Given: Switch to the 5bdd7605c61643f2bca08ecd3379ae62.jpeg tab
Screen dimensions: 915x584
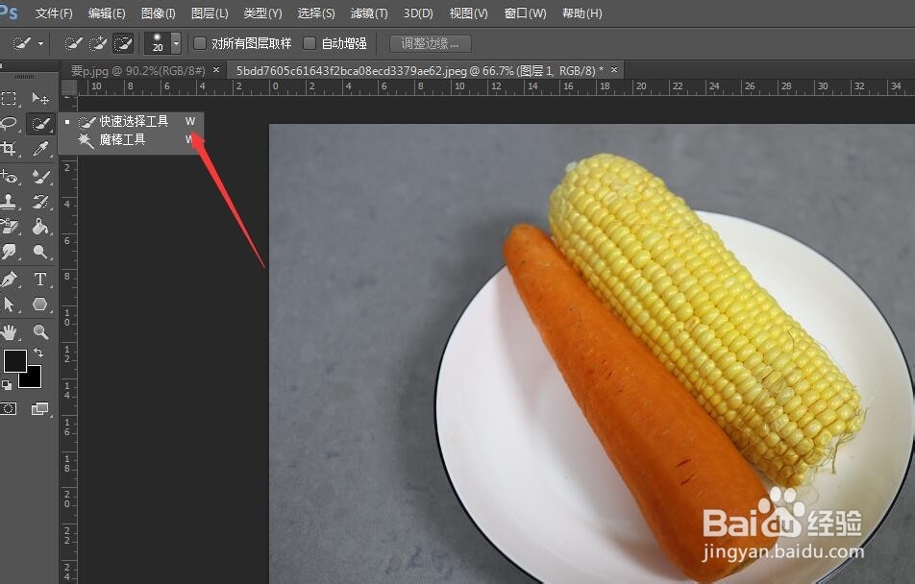Looking at the screenshot, I should pos(420,70).
